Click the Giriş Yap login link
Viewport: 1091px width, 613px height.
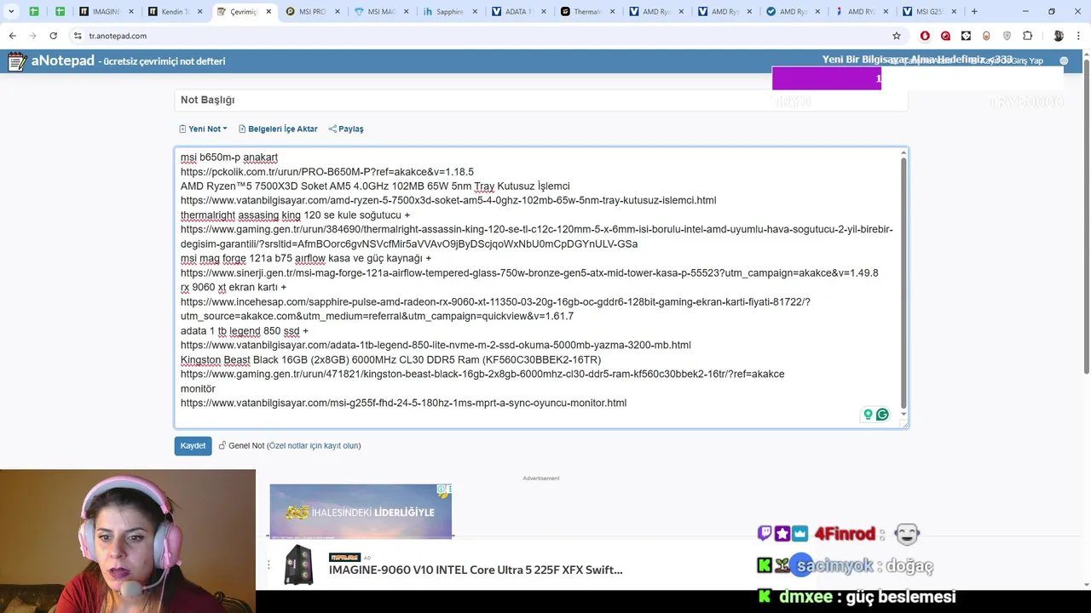[1027, 61]
